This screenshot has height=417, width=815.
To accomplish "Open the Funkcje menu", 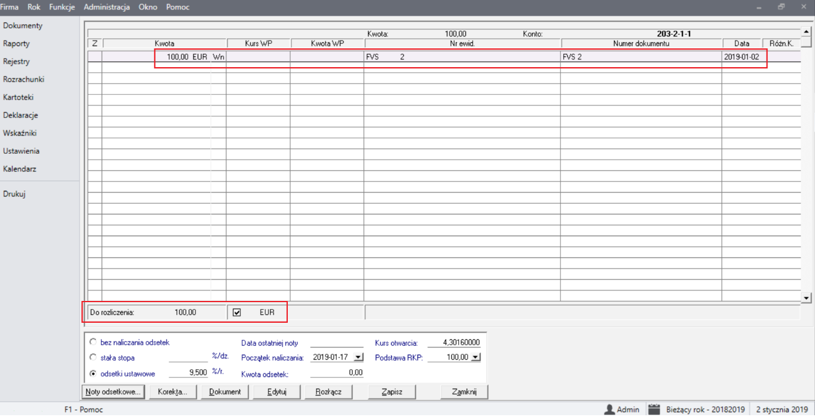I will pos(62,7).
